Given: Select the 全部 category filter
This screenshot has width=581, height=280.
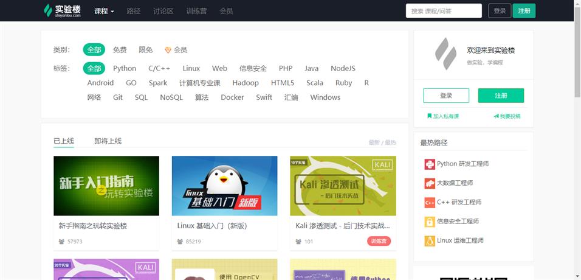Looking at the screenshot, I should coord(94,50).
